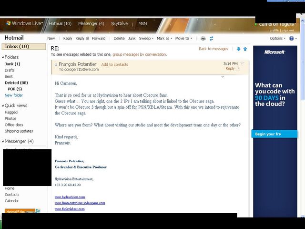Open the Move to dropdown

pyautogui.click(x=183, y=38)
